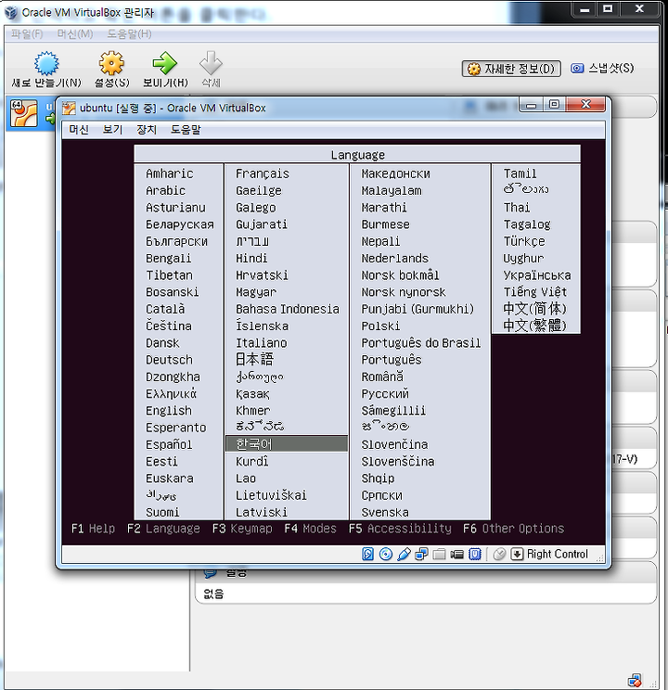Select Arabic in the Language list
Viewport: 668px width, 690px height.
click(165, 190)
